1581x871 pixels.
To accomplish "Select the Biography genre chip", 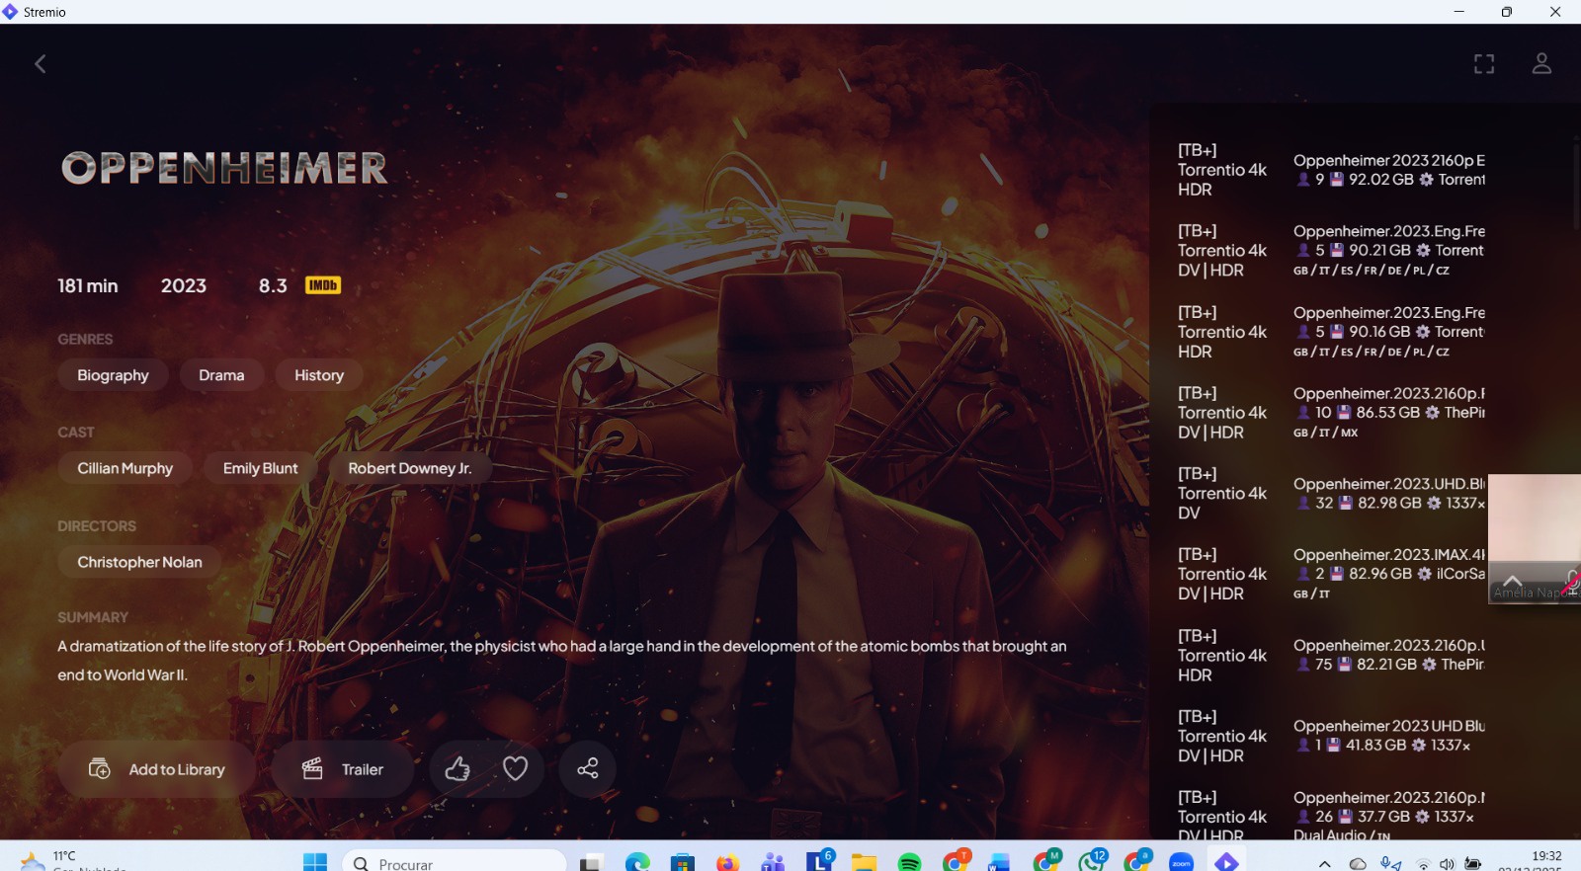I will (x=113, y=375).
